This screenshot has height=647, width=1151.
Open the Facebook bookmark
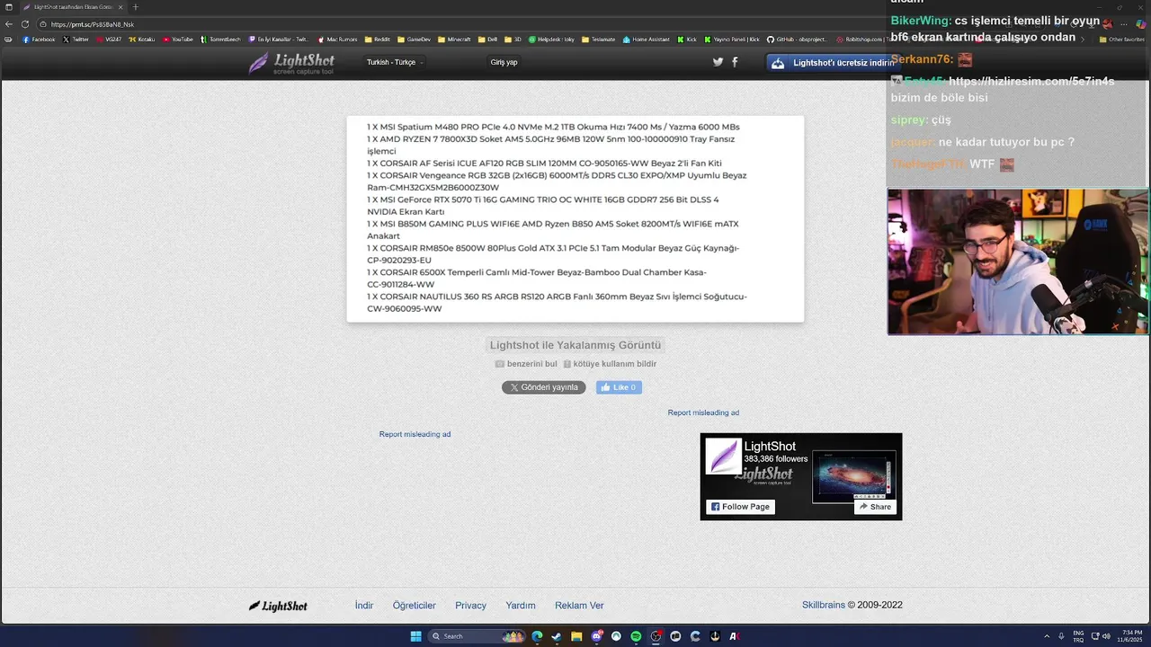pyautogui.click(x=39, y=40)
